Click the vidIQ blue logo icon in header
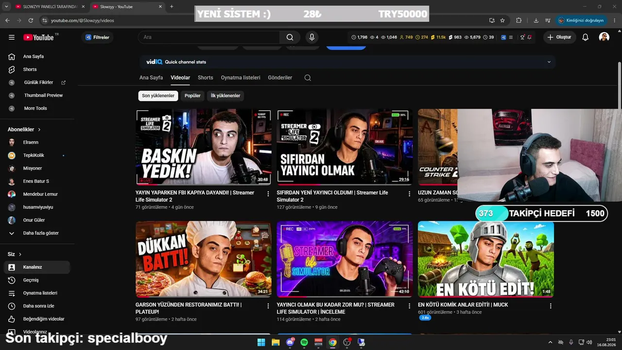Image resolution: width=622 pixels, height=350 pixels. pyautogui.click(x=503, y=37)
